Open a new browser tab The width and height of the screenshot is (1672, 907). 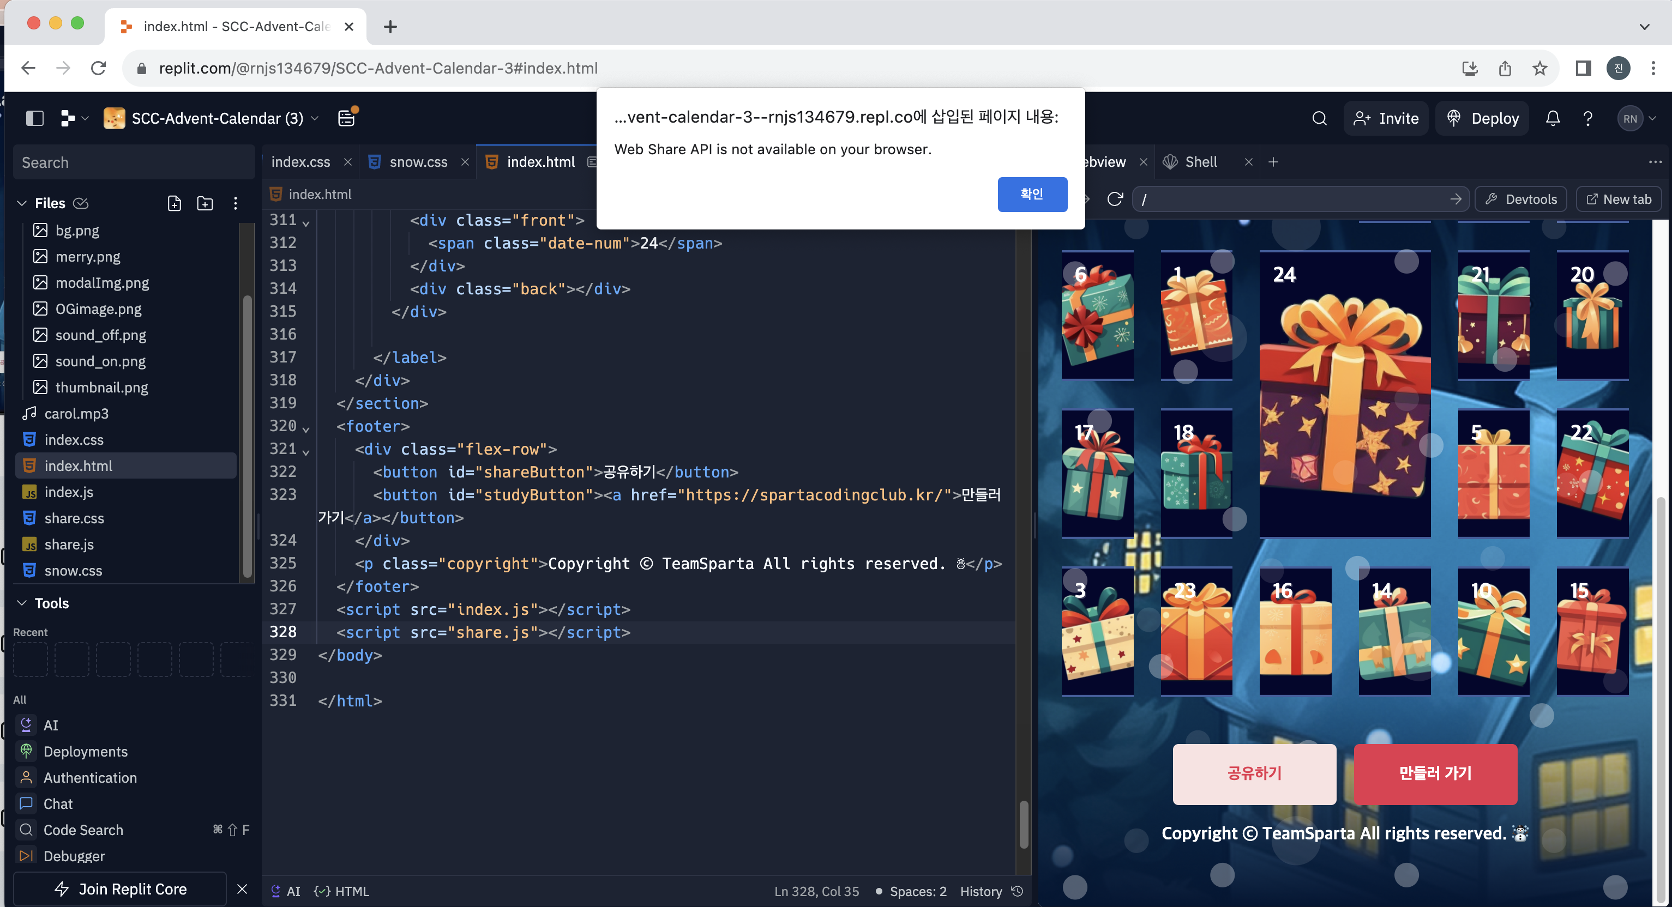tap(390, 27)
